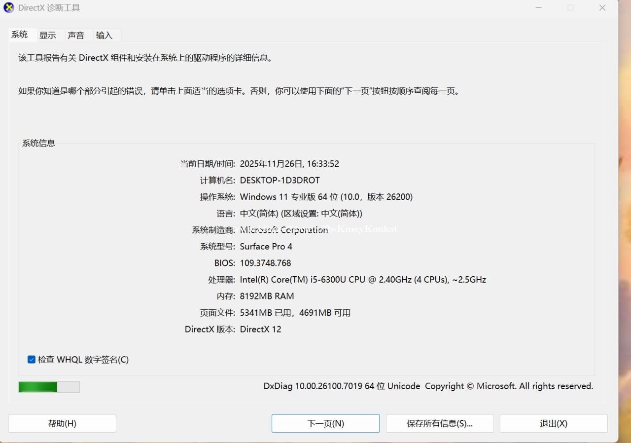This screenshot has width=631, height=443.
Task: Save the report with 保存所有信息(S)
Action: 439,423
